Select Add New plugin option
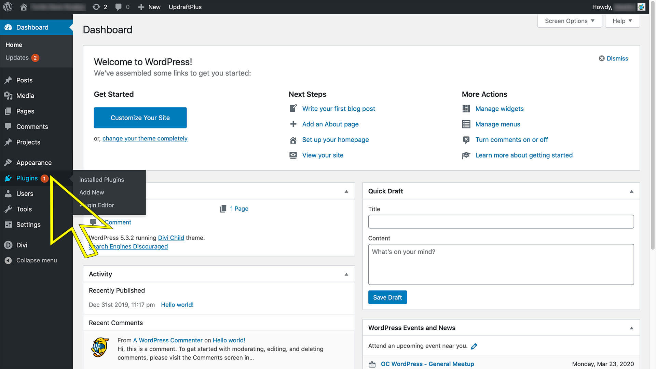This screenshot has height=369, width=656. (x=92, y=192)
